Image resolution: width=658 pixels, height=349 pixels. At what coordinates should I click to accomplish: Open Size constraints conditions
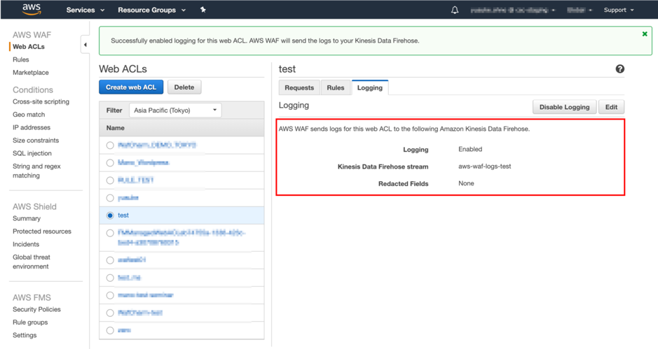coord(36,141)
